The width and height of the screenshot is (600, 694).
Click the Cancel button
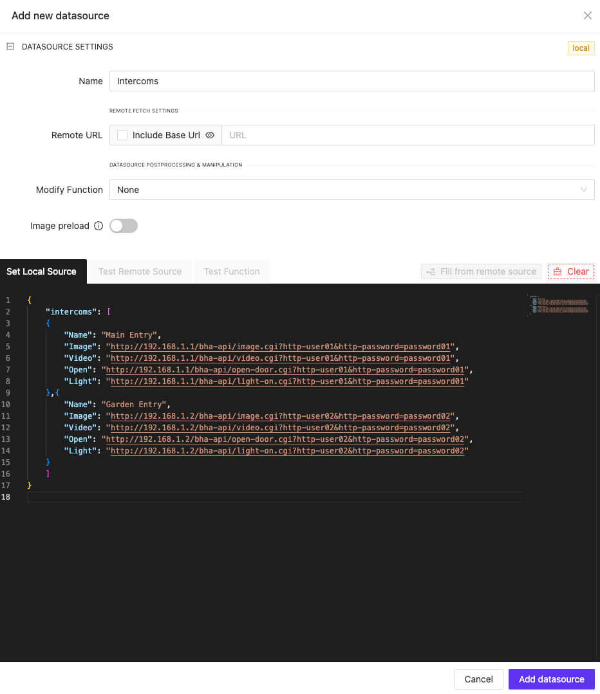[x=478, y=679]
